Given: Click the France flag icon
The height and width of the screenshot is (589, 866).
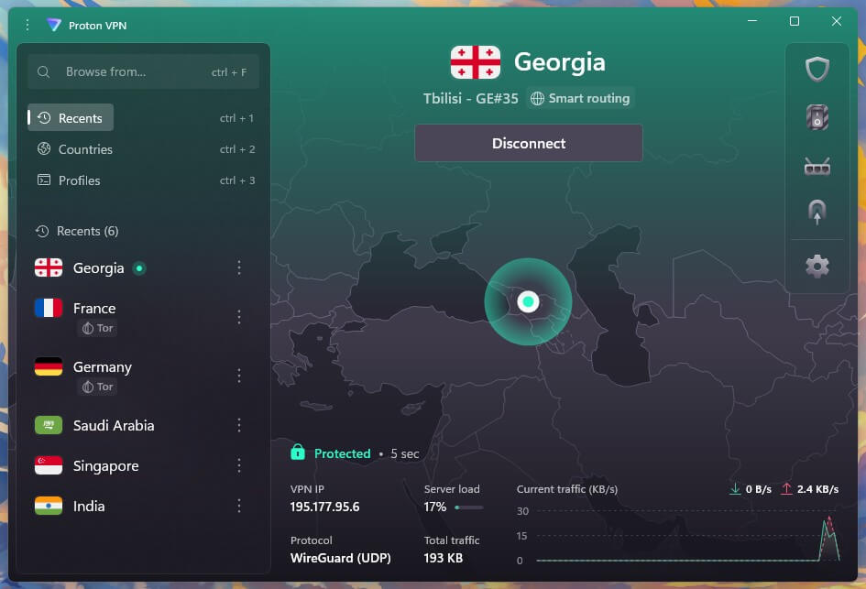Looking at the screenshot, I should (49, 308).
